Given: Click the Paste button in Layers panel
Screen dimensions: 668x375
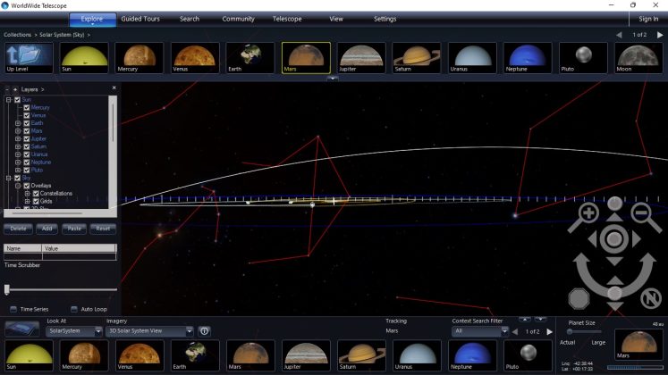Looking at the screenshot, I should point(74,229).
